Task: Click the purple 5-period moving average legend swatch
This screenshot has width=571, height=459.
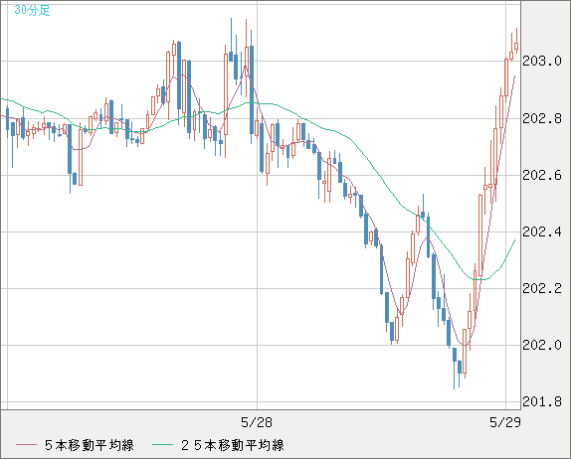Action: 26,445
